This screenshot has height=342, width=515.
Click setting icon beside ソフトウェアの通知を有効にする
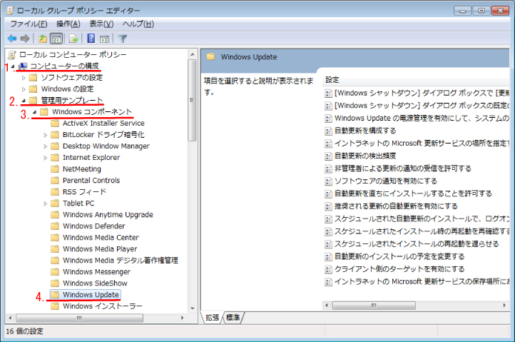point(328,181)
